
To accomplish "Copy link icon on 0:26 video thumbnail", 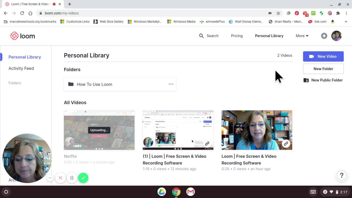I will coord(286,143).
